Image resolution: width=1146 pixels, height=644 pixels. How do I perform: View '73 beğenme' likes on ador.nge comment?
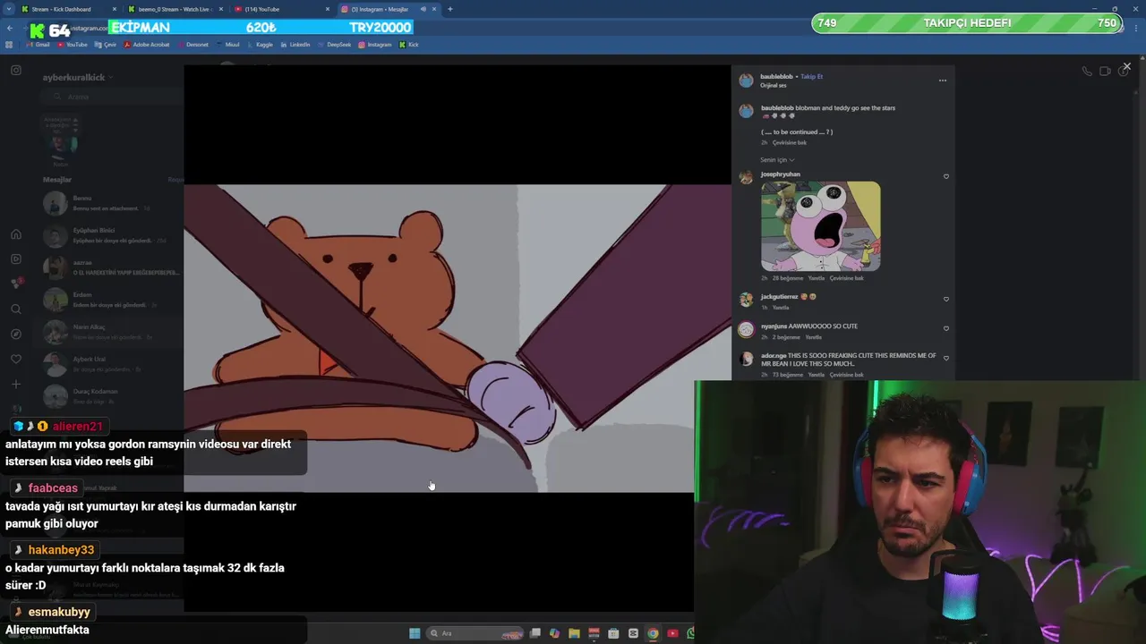pos(788,375)
